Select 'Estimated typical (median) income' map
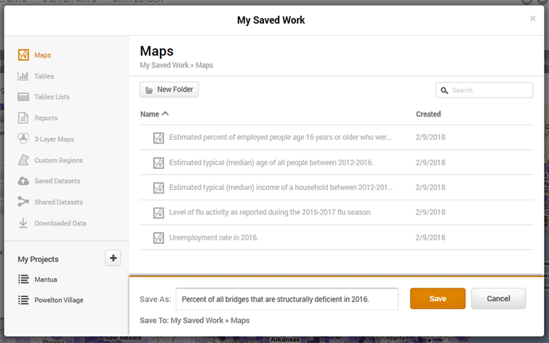The image size is (549, 343). (281, 187)
